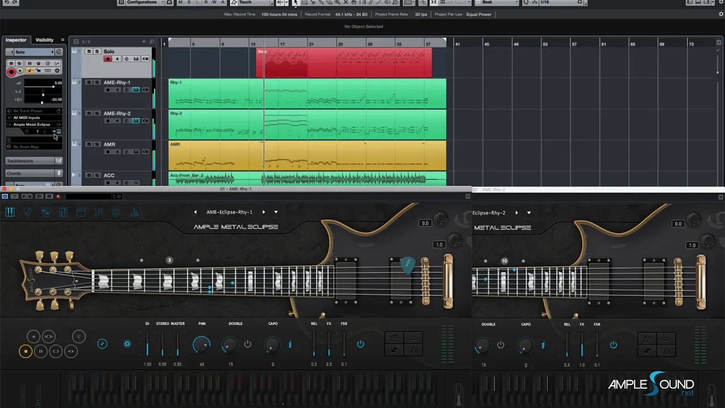Open the plugin settings gear icon

point(116,212)
